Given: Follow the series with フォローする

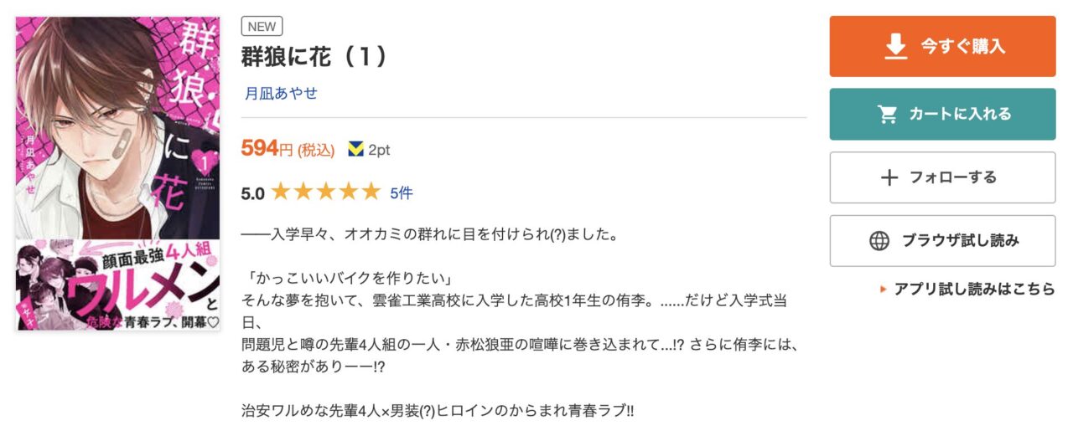Looking at the screenshot, I should pos(942,177).
